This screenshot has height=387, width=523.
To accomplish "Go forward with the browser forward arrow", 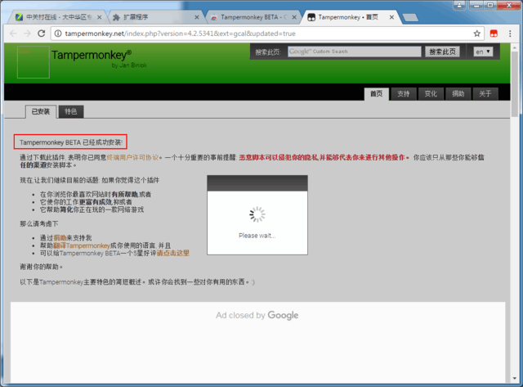I will pos(27,34).
